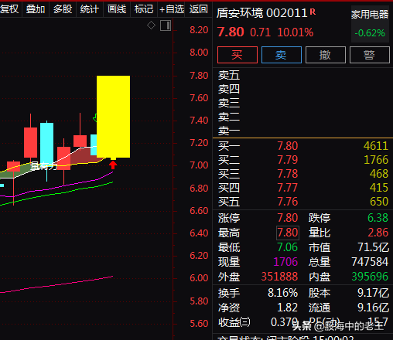This screenshot has height=340, width=393.
Task: Select the 买二 price 7.79
Action: pos(288,160)
